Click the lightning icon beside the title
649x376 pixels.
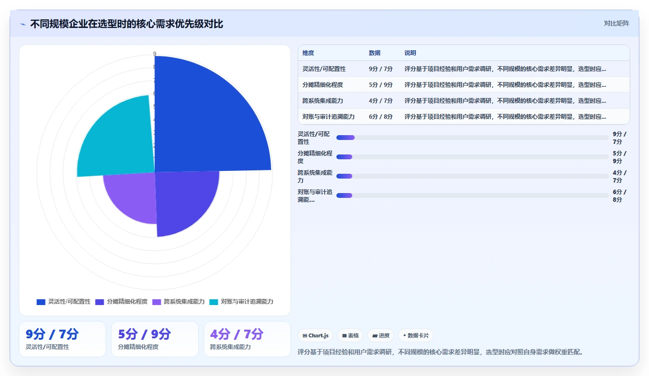23,24
